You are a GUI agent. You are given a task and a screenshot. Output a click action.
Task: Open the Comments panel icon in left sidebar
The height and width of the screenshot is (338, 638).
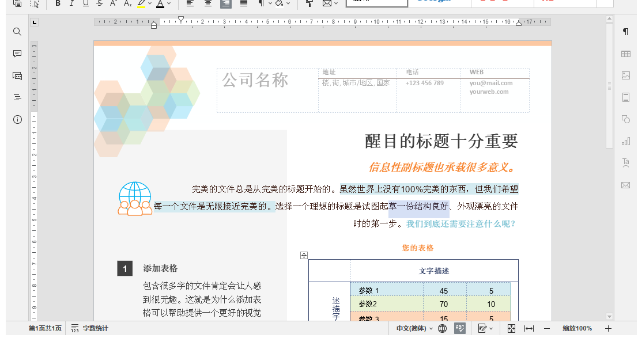[x=17, y=54]
